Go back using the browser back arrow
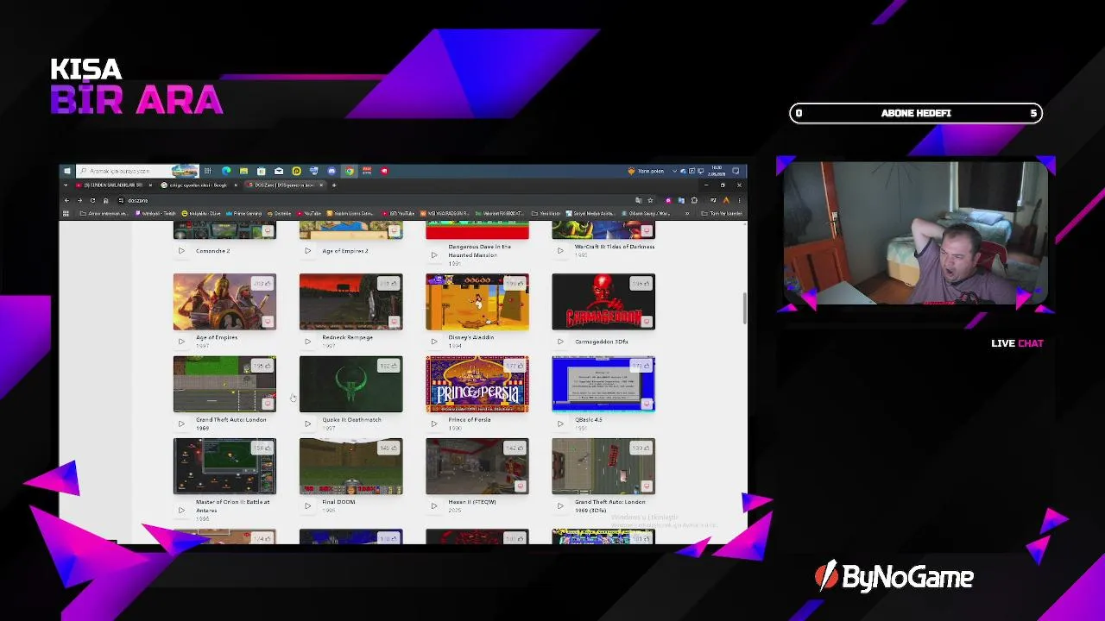The image size is (1105, 621). click(x=66, y=200)
